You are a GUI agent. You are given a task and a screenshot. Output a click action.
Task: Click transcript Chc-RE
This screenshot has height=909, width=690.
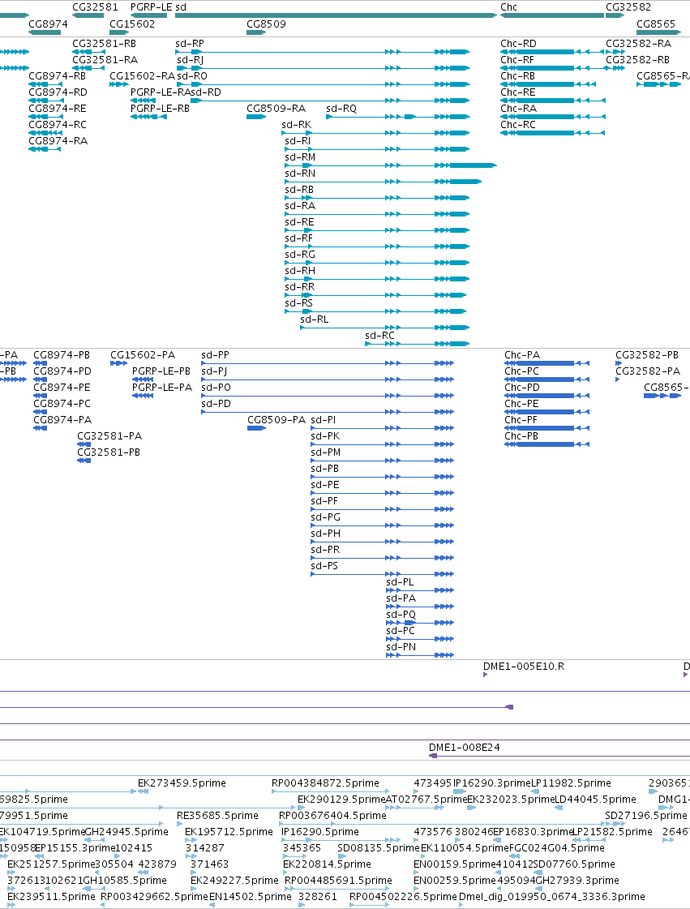click(553, 101)
